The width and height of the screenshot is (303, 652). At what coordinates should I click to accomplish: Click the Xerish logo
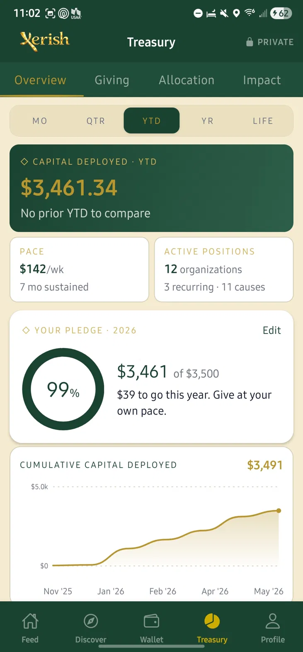(45, 41)
